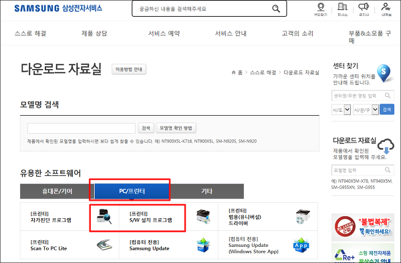Open the Windows Store App icon
This screenshot has height=263, width=401.
pyautogui.click(x=301, y=245)
